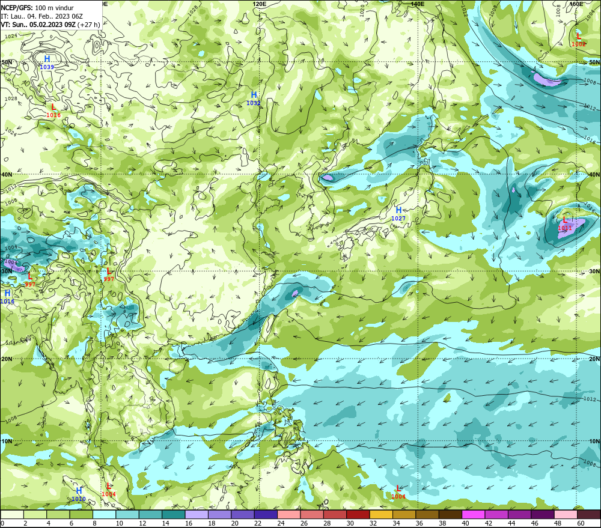This screenshot has width=601, height=528.
Task: Pick the light pink 48–60 legend swatch
Action: [x=566, y=514]
